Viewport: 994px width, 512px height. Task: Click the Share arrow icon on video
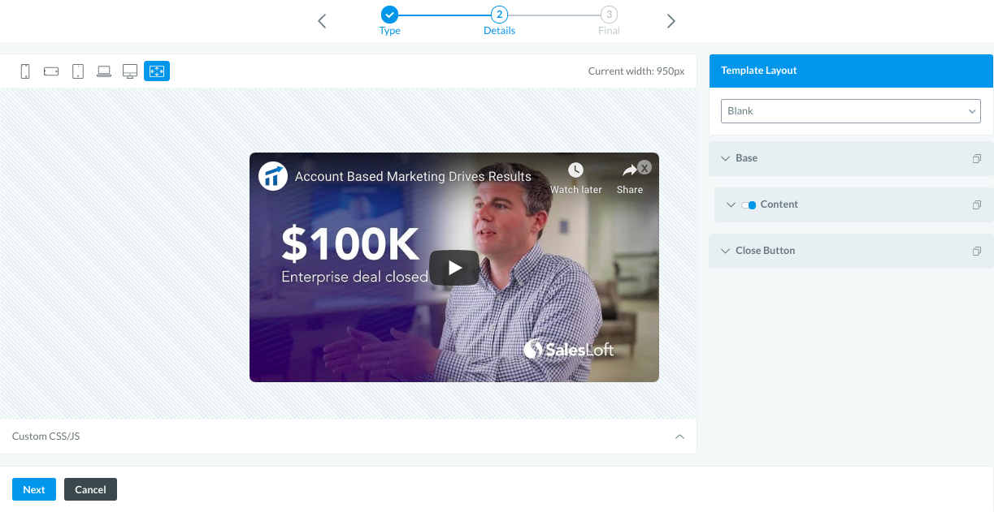pos(630,170)
